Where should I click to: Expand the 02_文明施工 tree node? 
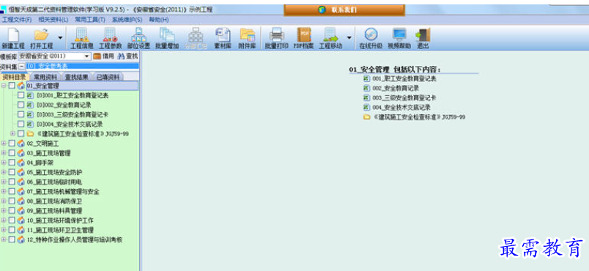(4, 144)
